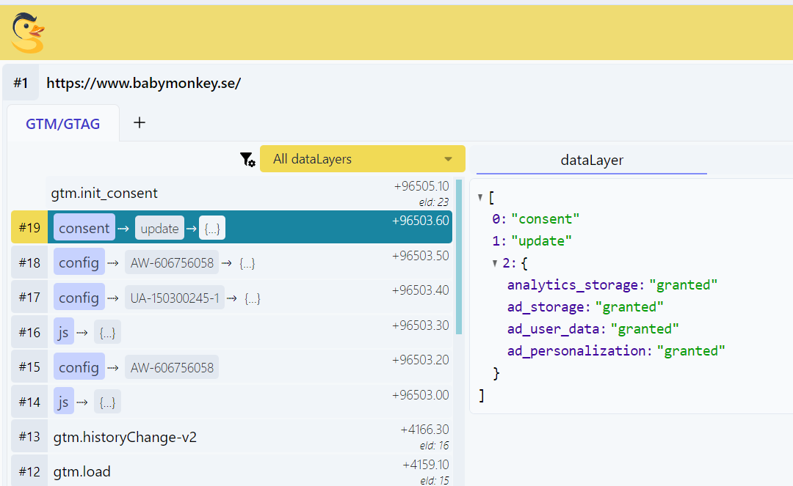
Task: Select the #19 index badge
Action: [29, 228]
